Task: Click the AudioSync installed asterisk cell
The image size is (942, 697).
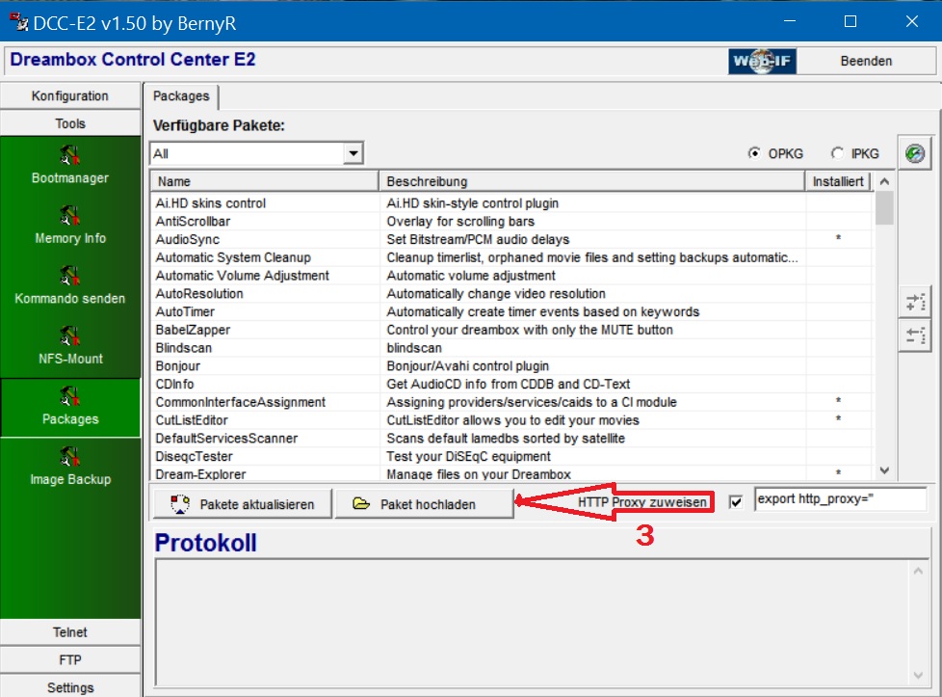Action: [837, 238]
